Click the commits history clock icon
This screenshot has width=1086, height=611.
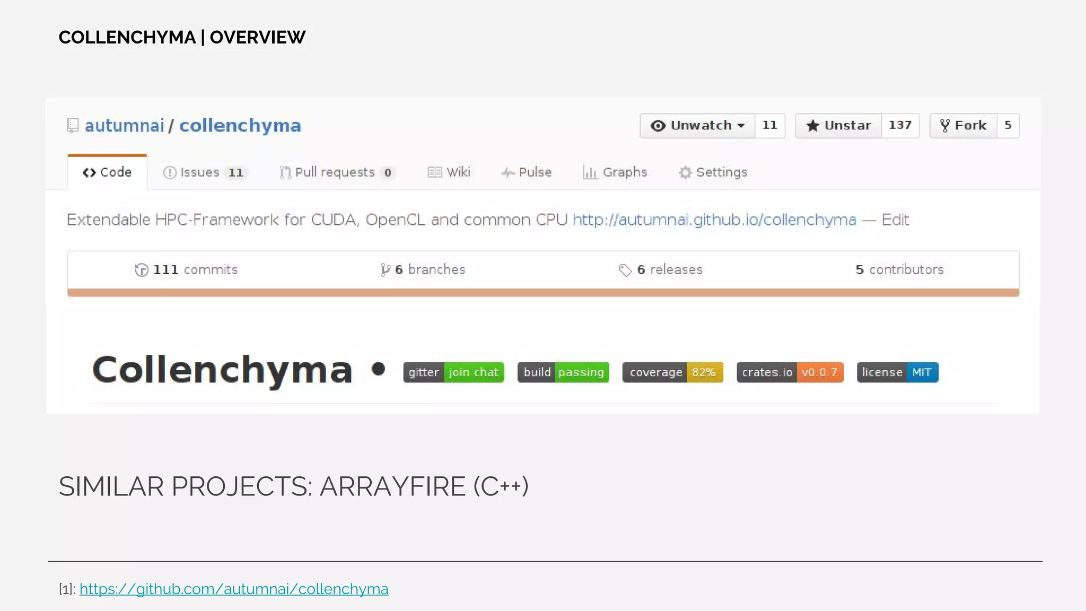[142, 270]
